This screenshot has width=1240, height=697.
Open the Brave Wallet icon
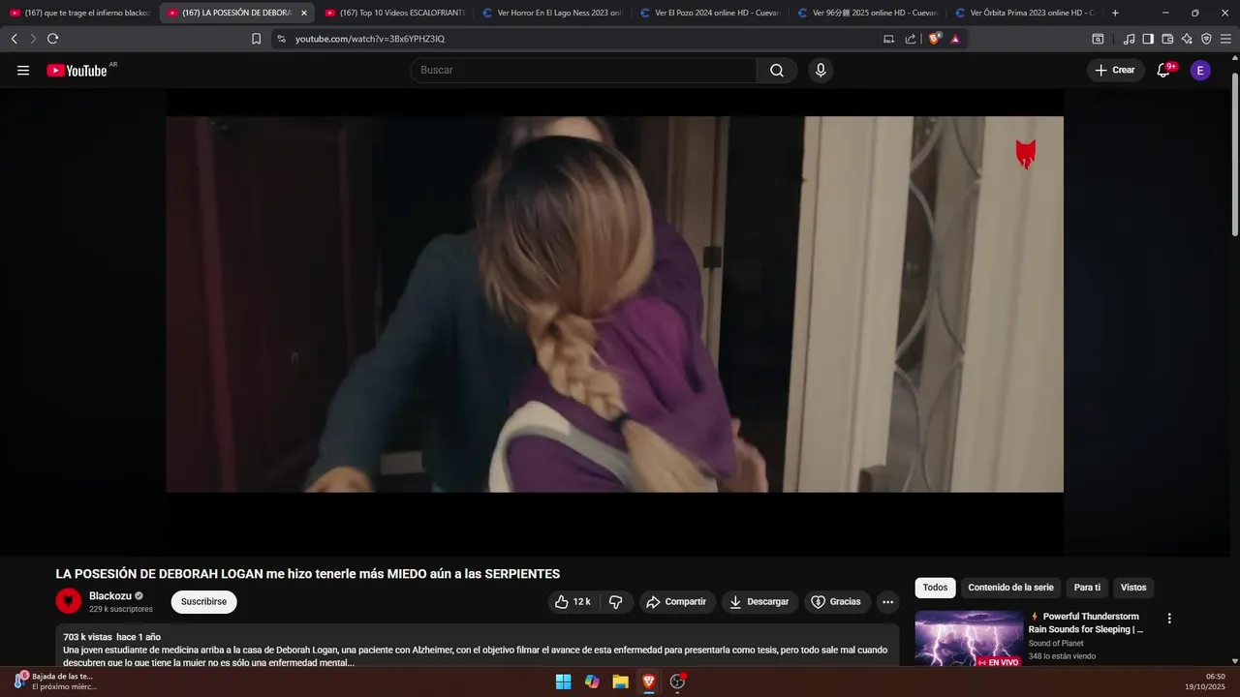[1167, 39]
